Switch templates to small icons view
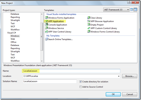The width and height of the screenshot is (141, 100). 135,10
